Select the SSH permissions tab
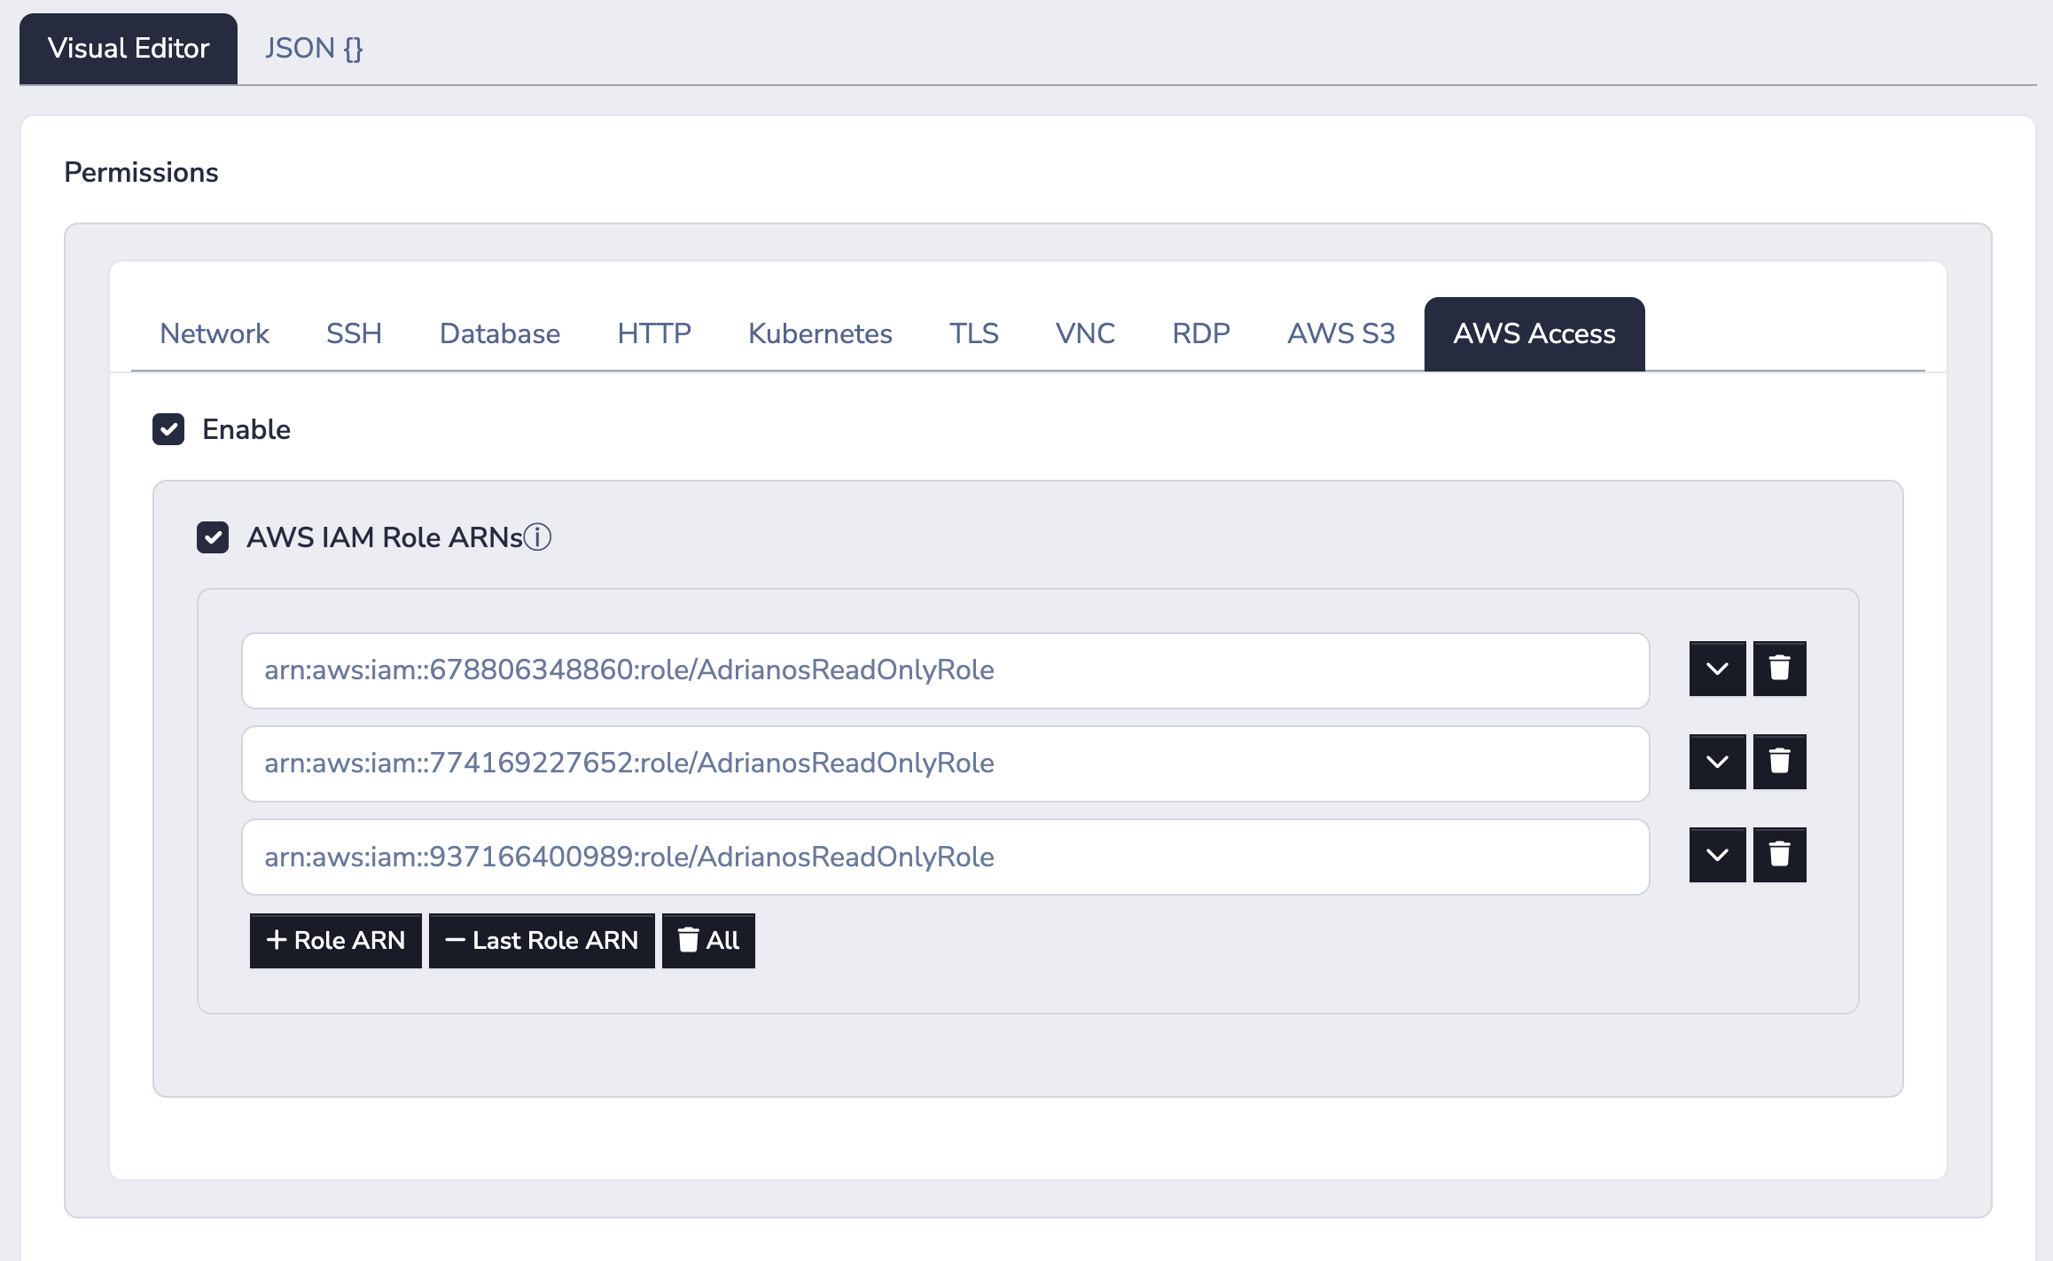The width and height of the screenshot is (2053, 1261). click(x=354, y=333)
